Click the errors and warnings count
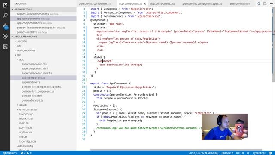The image size is (275, 155). click(26, 153)
